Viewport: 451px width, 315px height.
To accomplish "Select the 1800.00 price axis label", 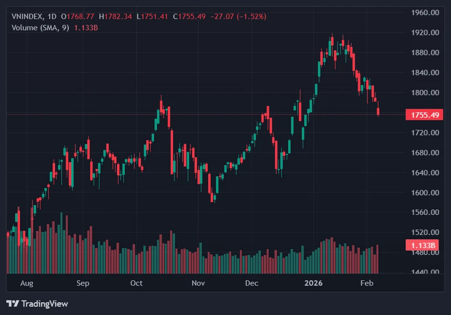I will 425,93.
